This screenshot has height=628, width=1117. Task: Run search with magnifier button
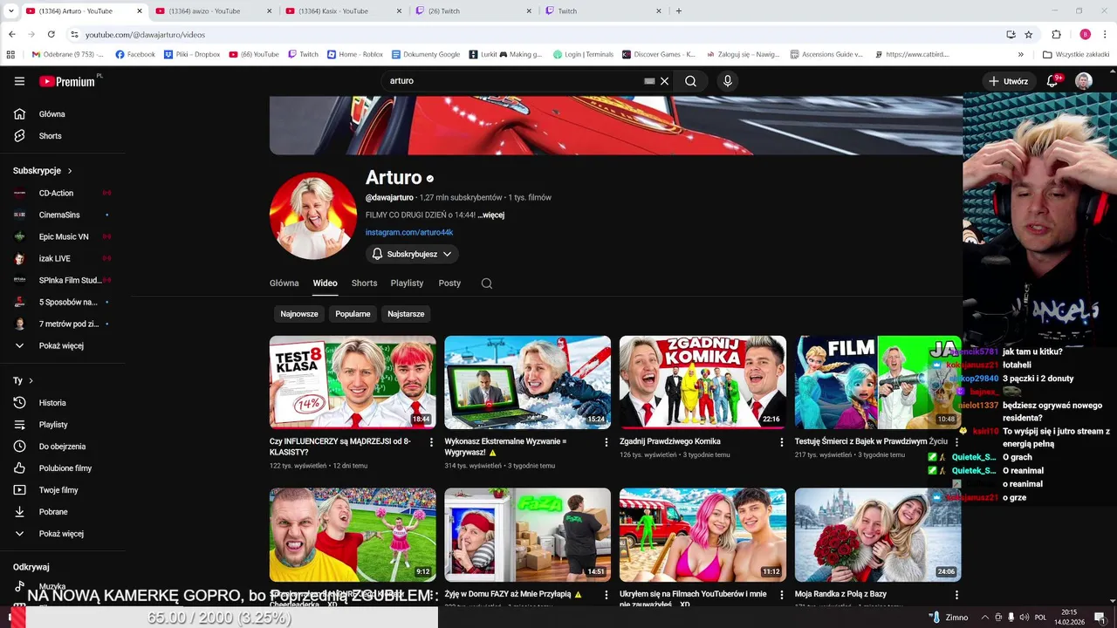pos(690,81)
